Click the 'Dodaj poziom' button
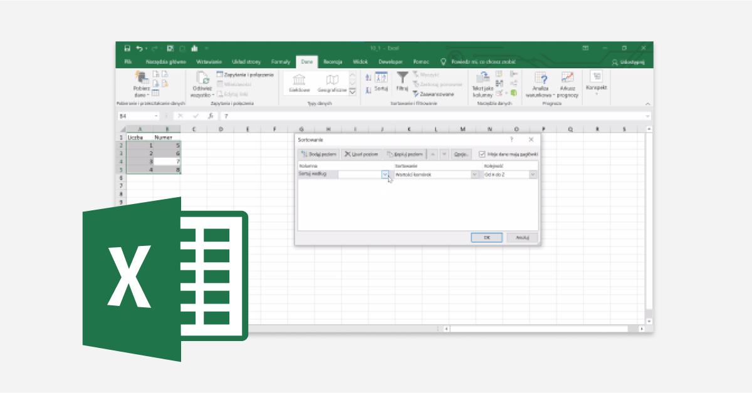 (319, 154)
